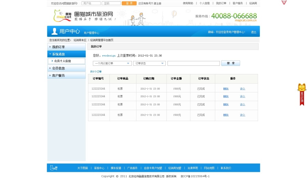Screen dimensions: 307x194
Task: Open 关于图猫 in the footer
Action: coord(83,168)
